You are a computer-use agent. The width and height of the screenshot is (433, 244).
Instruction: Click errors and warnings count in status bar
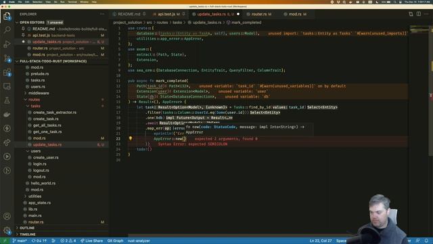point(68,241)
